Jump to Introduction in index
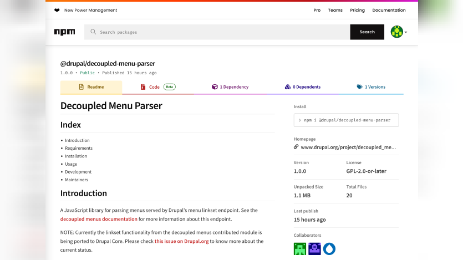Image resolution: width=463 pixels, height=260 pixels. (77, 140)
